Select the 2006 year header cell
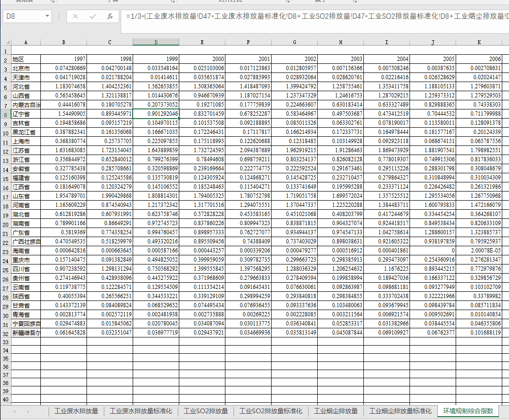509x420 pixels. (x=479, y=60)
